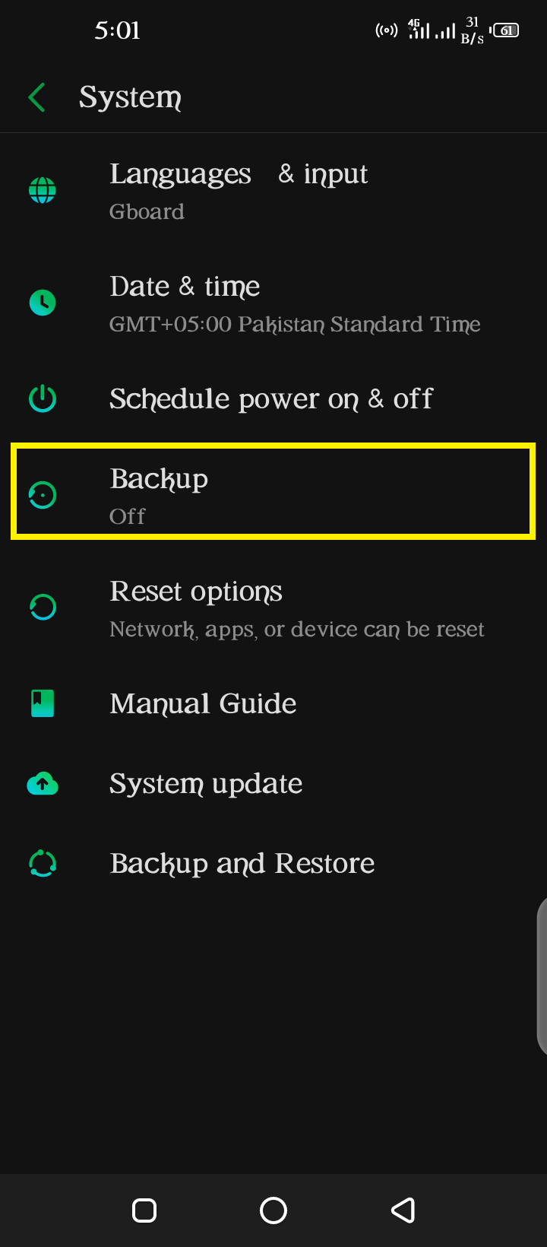Click the Backup circular arrow icon
This screenshot has height=1247, width=547.
(x=43, y=495)
